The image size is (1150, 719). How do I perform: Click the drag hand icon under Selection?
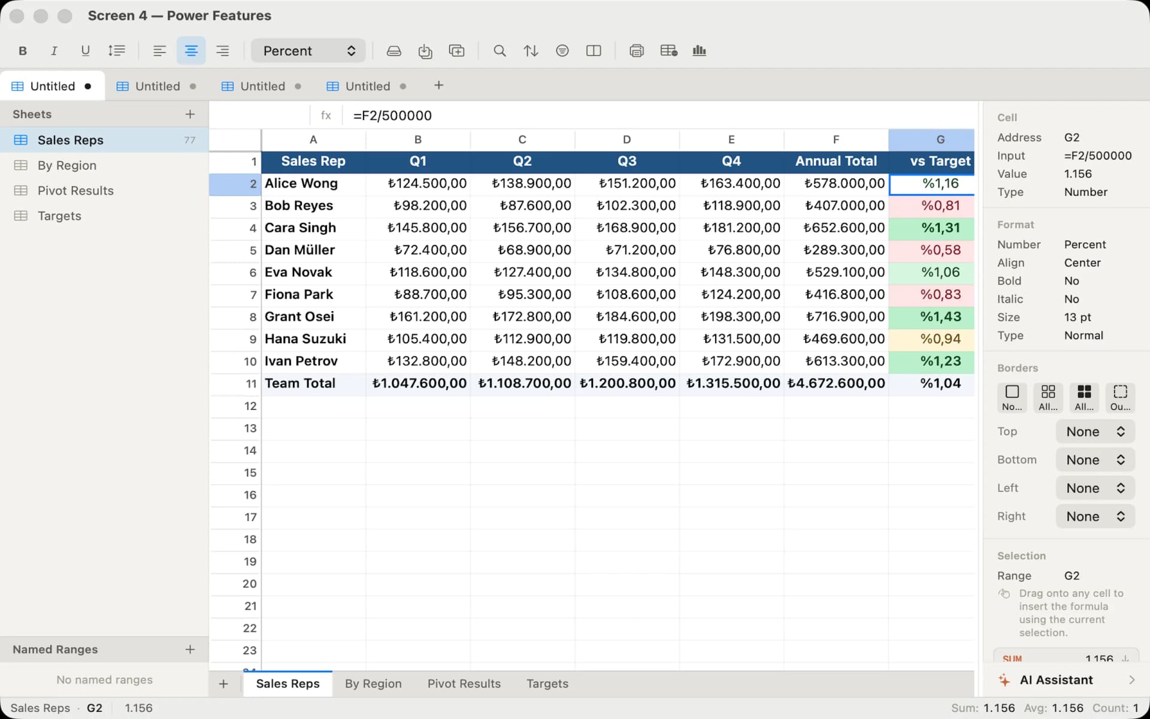coord(1004,594)
